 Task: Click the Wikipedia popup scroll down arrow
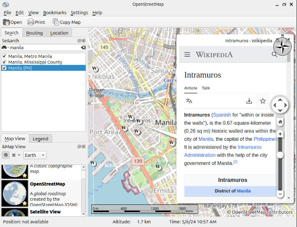click(288, 198)
